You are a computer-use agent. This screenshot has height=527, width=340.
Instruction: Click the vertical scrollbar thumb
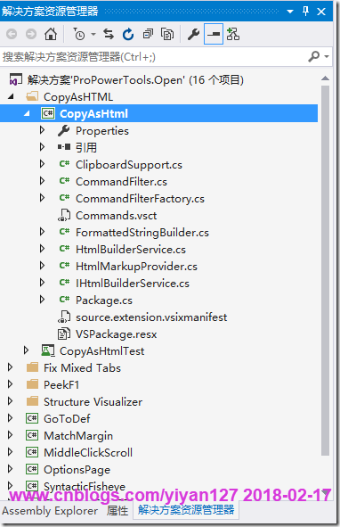(x=325, y=270)
